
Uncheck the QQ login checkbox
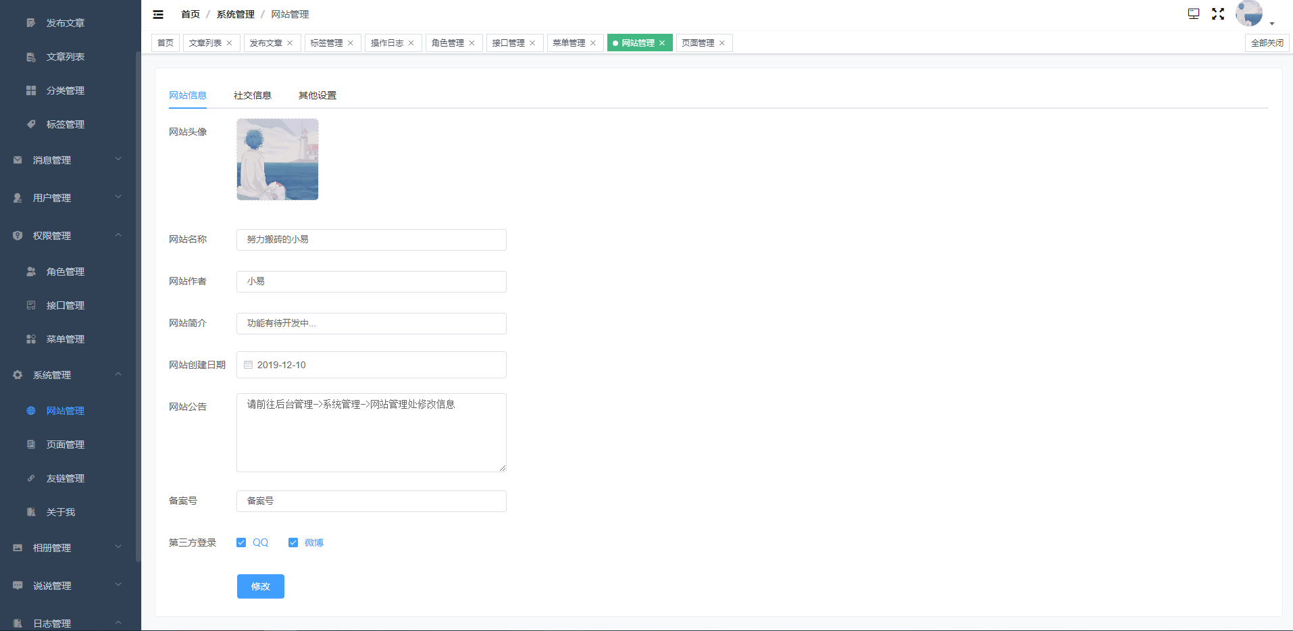click(241, 542)
